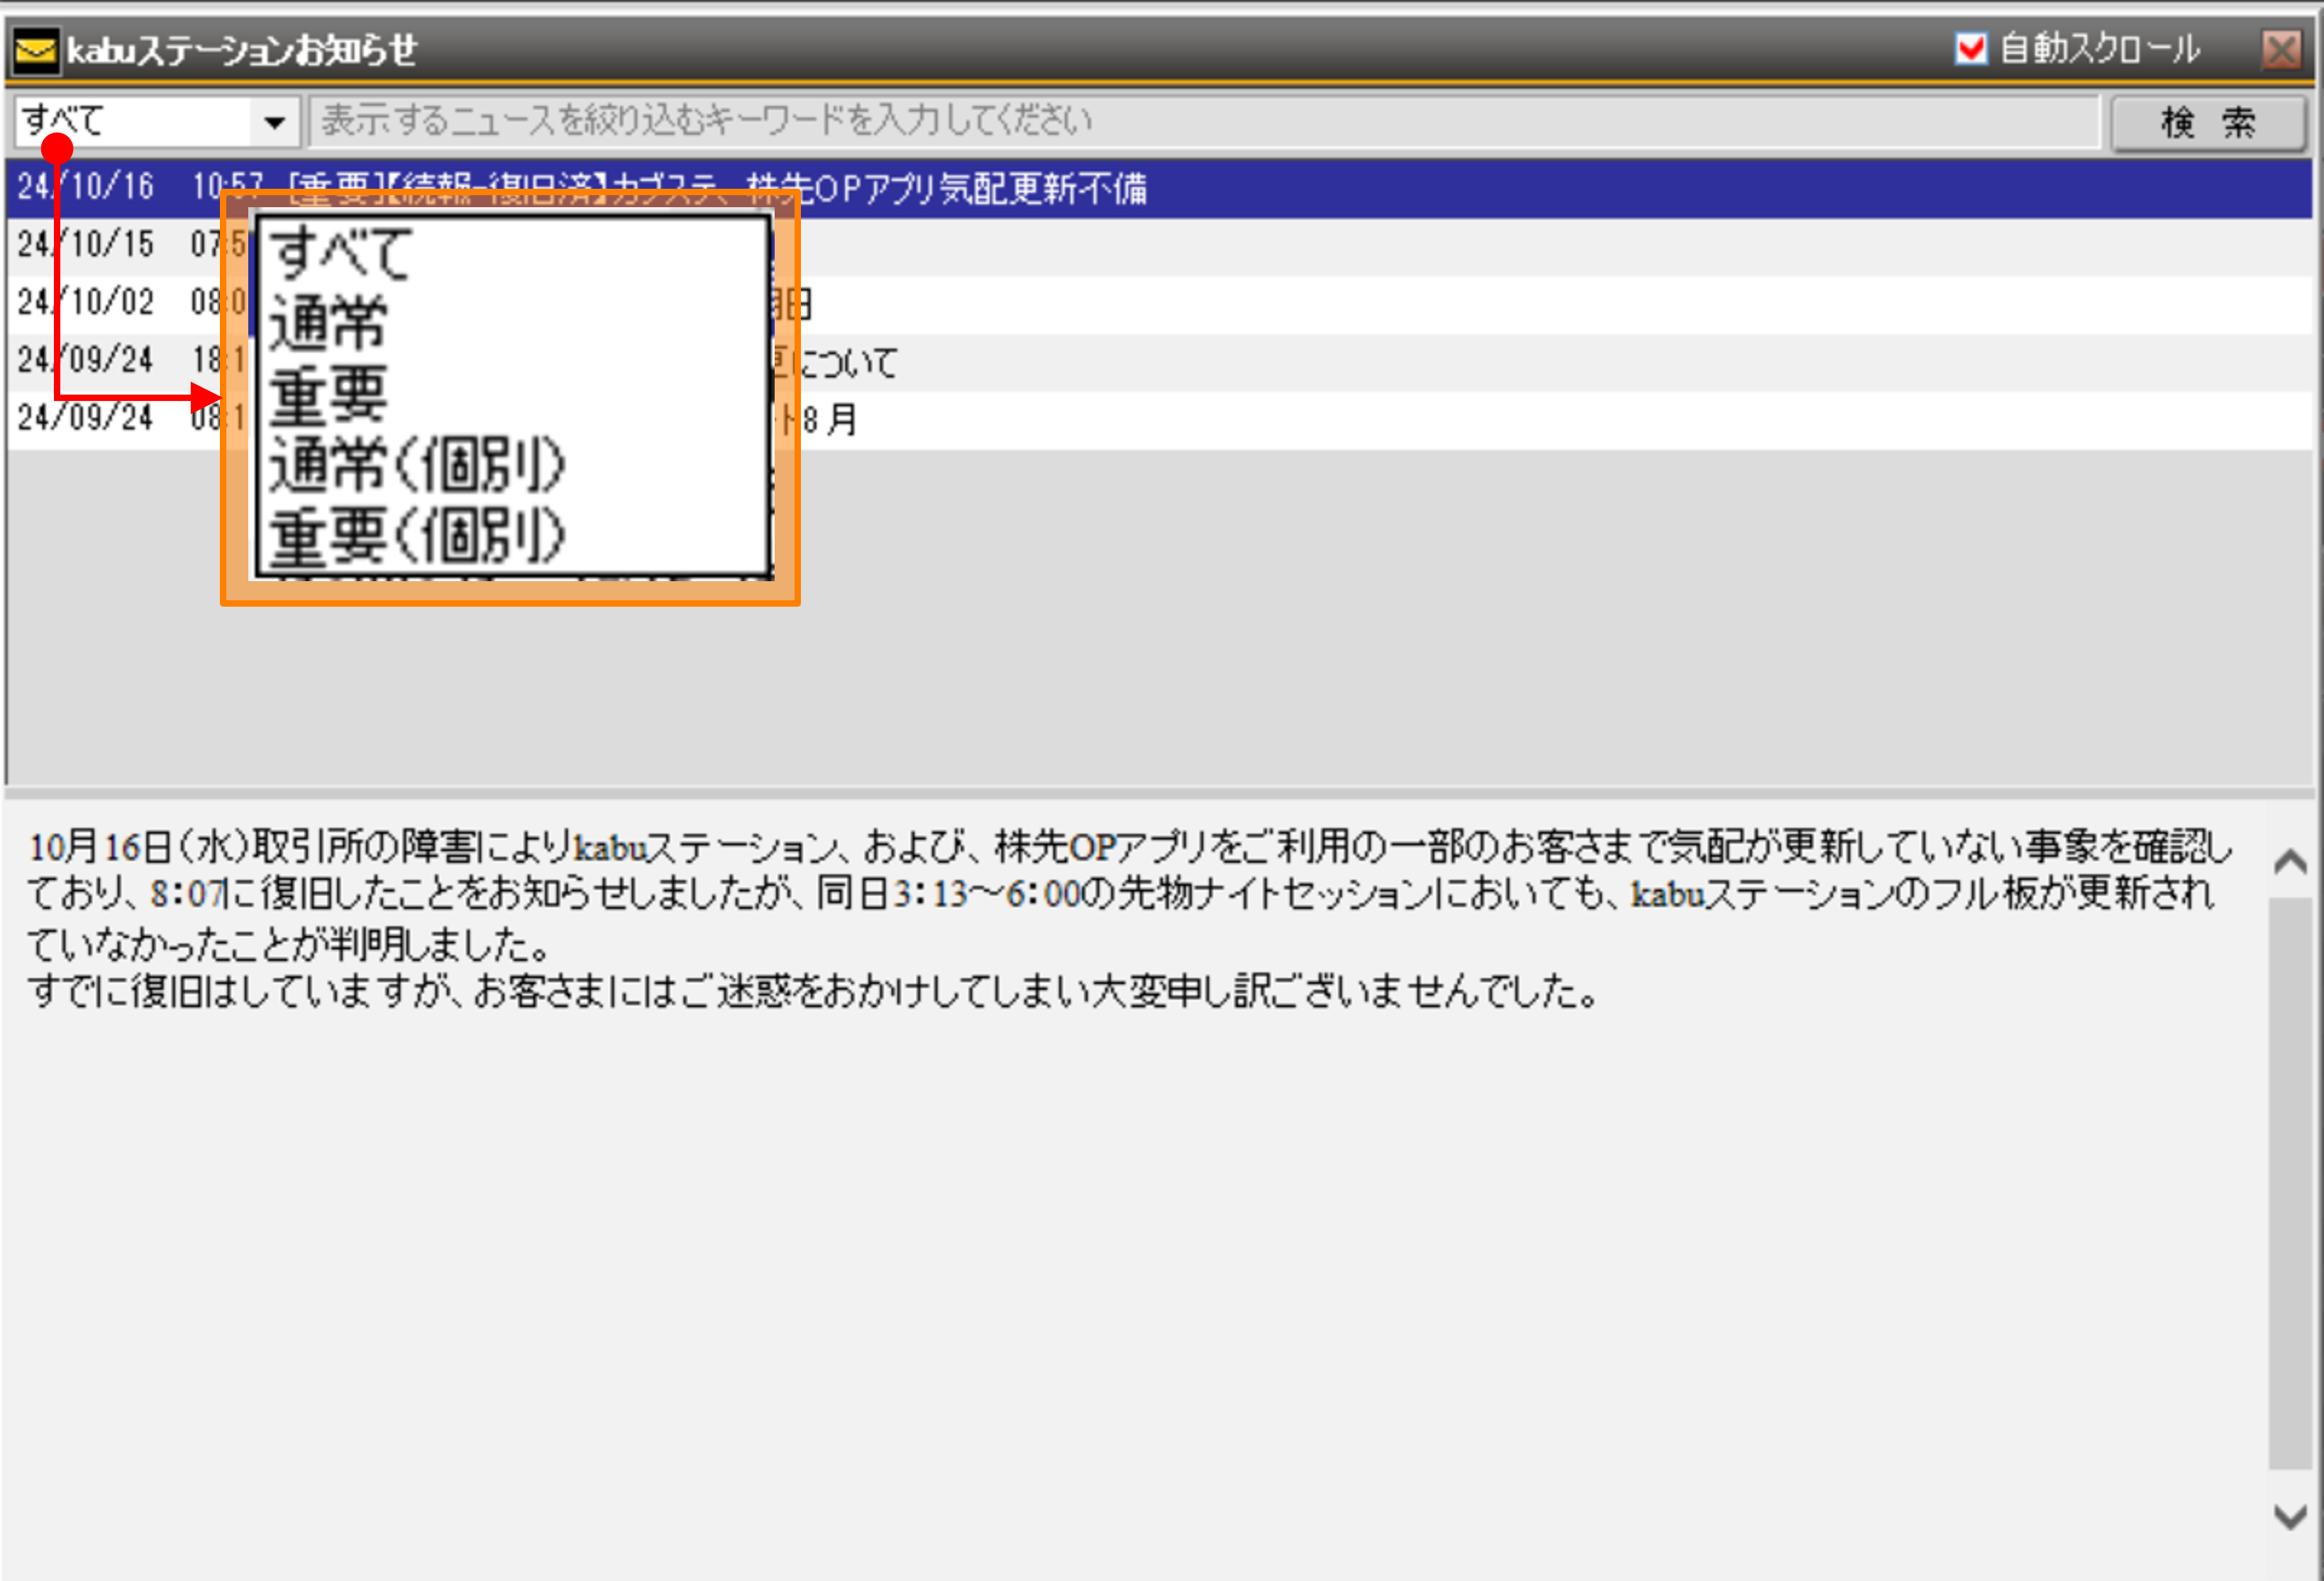The width and height of the screenshot is (2324, 1581).
Task: Select the 24/10/16 10:57 news row
Action: click(1160, 187)
